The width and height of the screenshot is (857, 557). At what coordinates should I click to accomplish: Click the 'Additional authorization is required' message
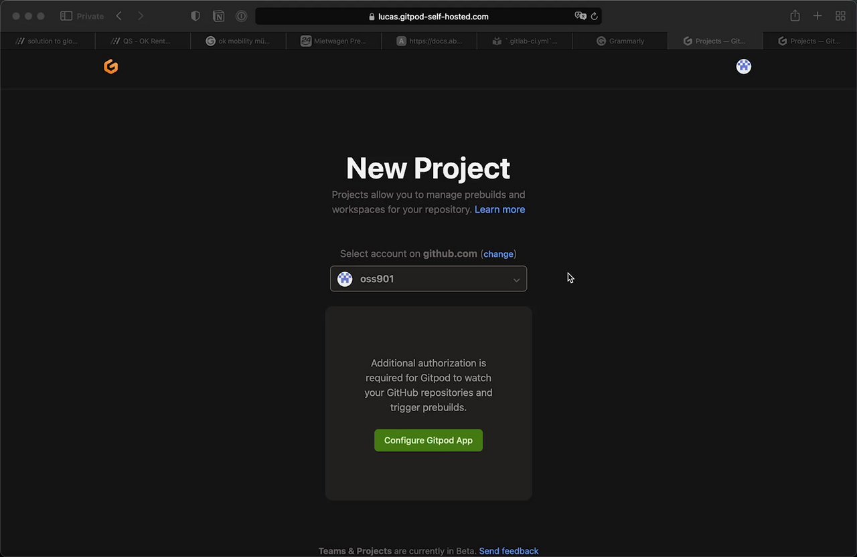coord(428,385)
